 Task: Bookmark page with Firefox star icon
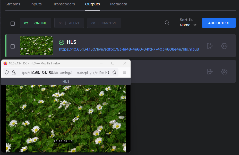pos(114,73)
